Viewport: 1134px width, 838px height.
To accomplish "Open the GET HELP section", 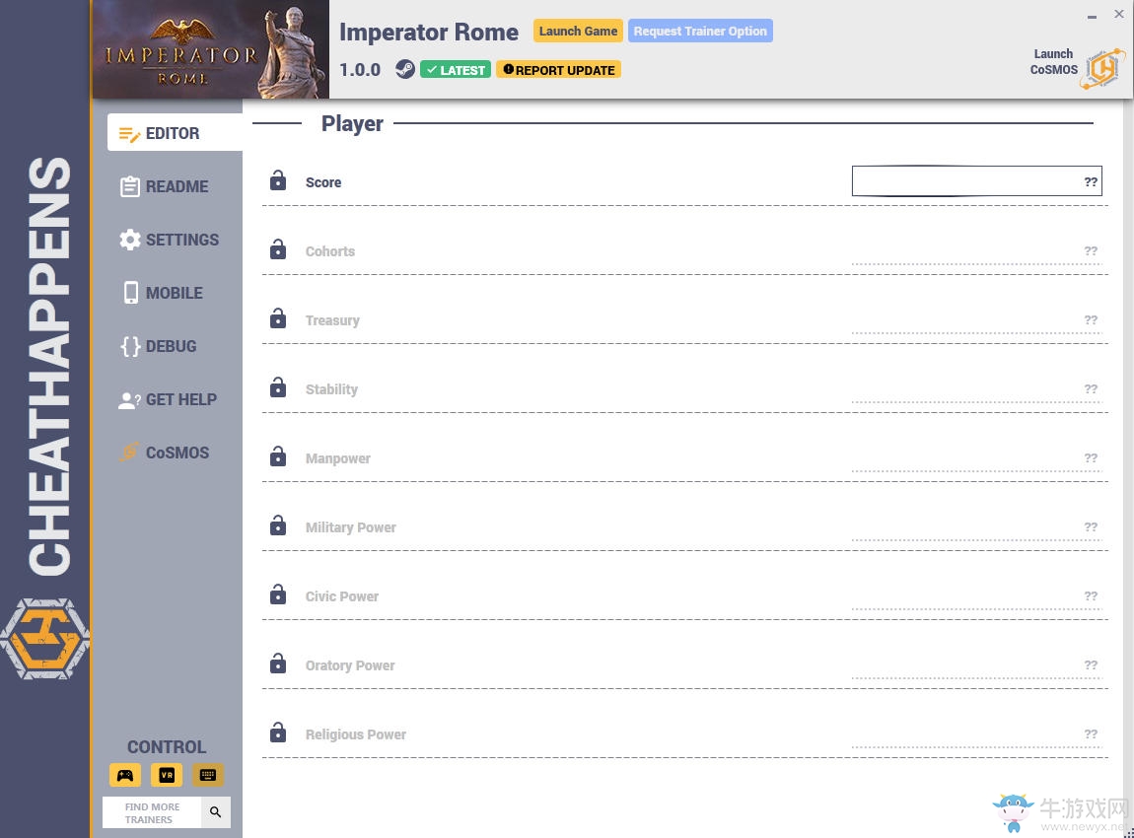I will [168, 399].
